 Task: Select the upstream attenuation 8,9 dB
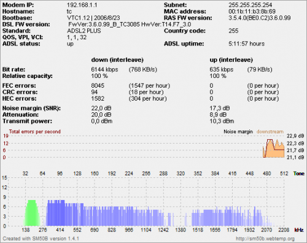[218, 115]
